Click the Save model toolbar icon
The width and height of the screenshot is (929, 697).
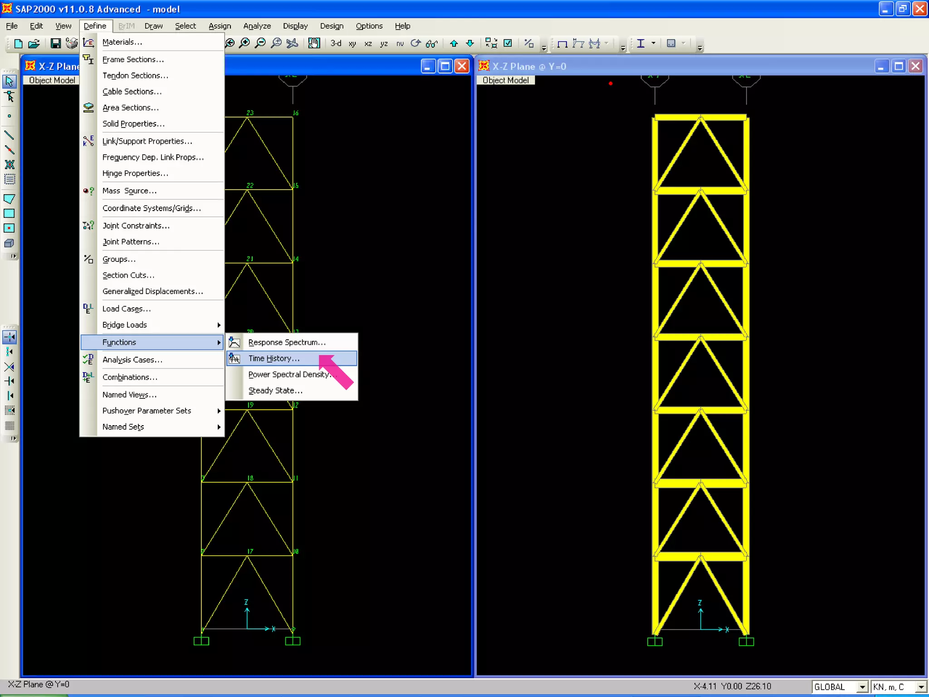(55, 44)
